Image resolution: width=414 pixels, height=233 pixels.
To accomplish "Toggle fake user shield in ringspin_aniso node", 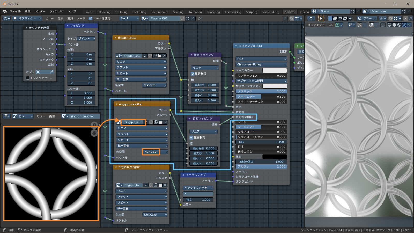I will [150, 56].
